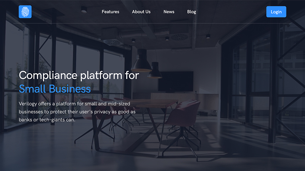The width and height of the screenshot is (305, 171).
Task: Select the headline 'Compliance platform for'
Action: 79,75
